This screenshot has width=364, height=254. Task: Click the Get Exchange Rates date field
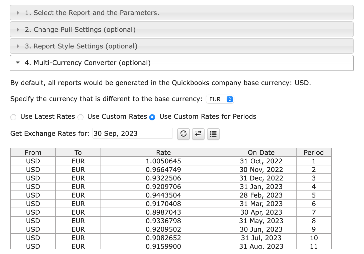[132, 134]
